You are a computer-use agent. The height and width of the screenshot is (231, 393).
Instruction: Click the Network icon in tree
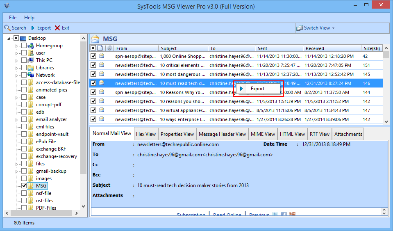31,75
